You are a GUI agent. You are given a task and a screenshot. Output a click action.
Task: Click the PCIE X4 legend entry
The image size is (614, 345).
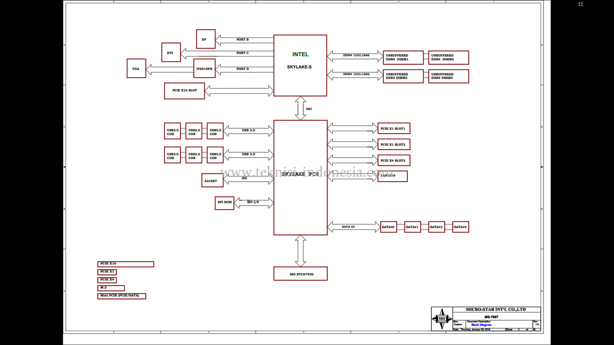107,280
